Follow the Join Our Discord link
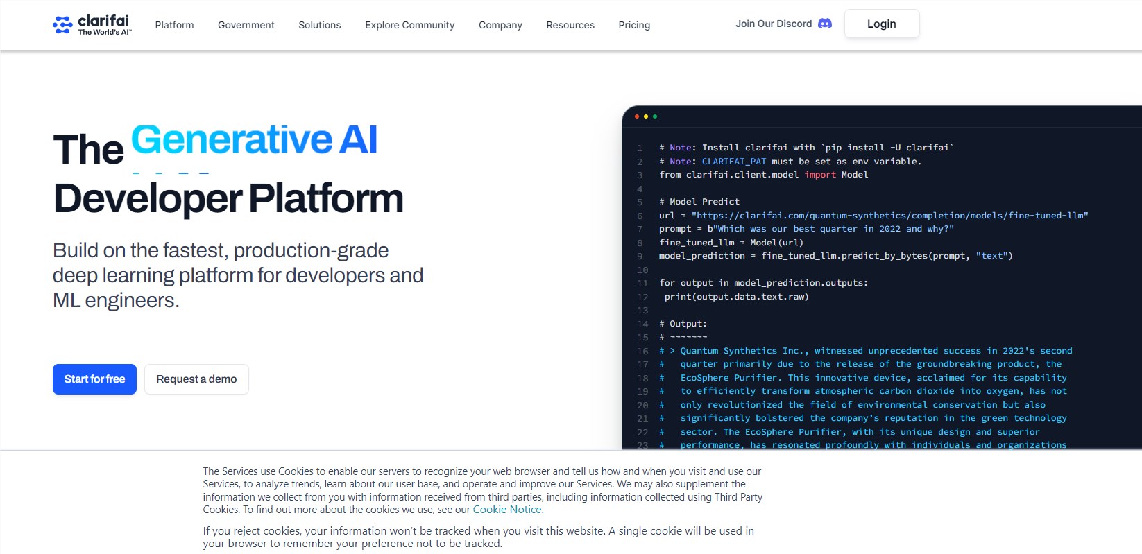The height and width of the screenshot is (554, 1142). click(773, 24)
